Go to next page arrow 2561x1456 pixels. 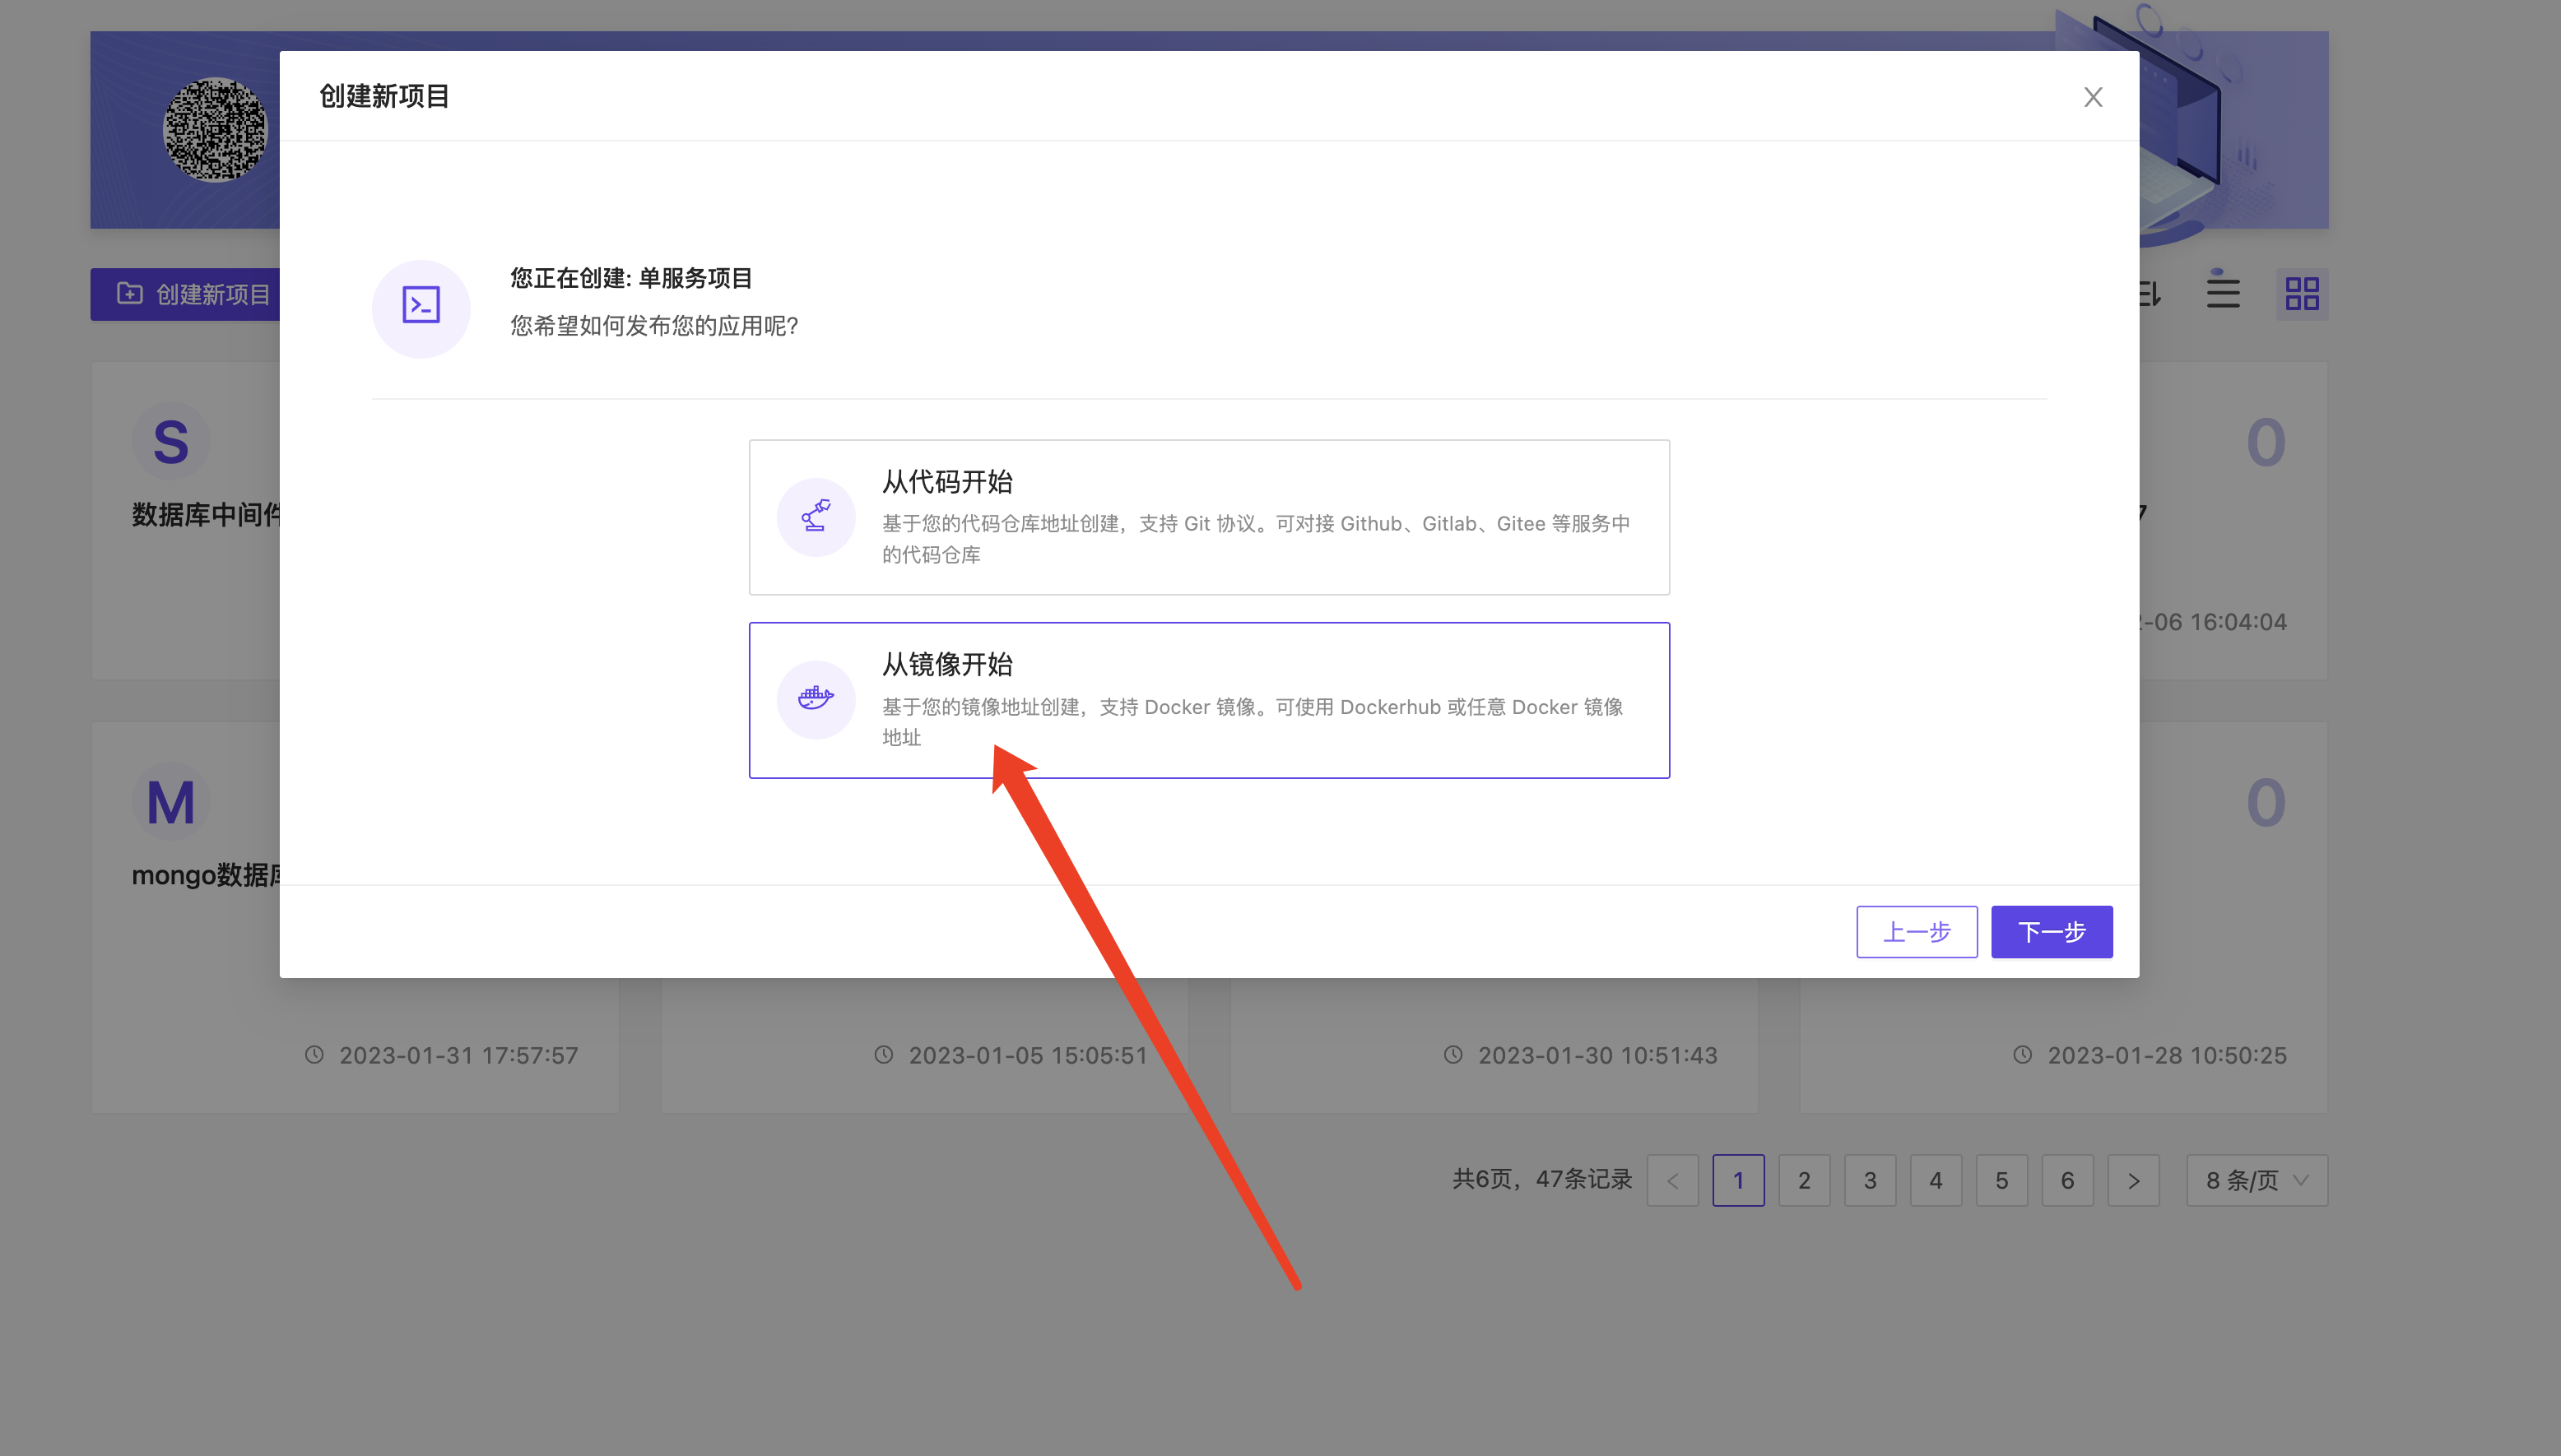click(x=2133, y=1181)
